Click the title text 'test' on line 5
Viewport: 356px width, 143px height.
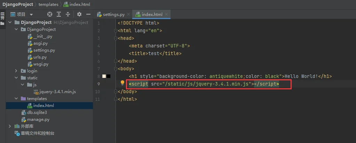pyautogui.click(x=154, y=54)
